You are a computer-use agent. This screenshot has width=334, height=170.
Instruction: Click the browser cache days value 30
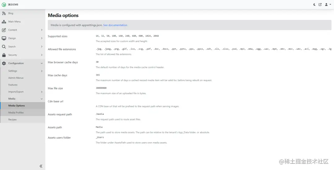(x=97, y=62)
